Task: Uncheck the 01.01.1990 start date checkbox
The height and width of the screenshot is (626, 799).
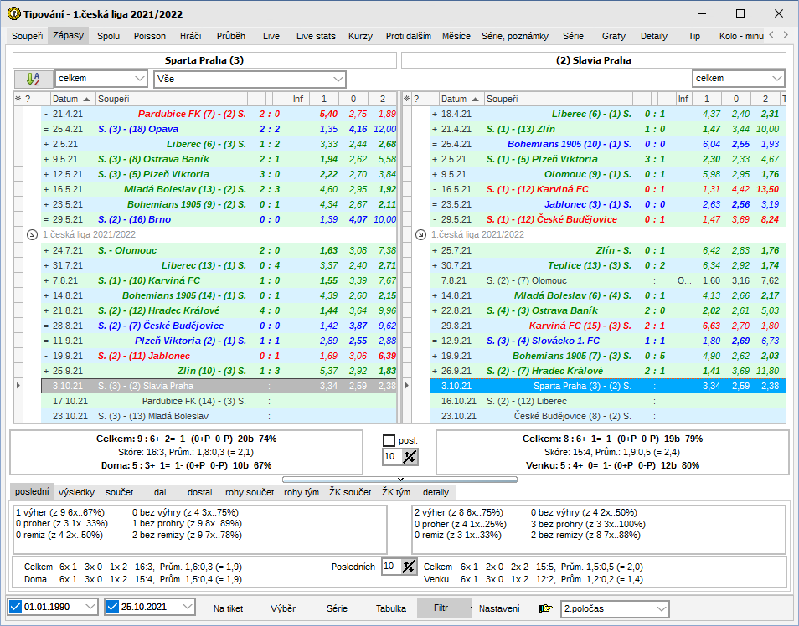Action: click(16, 607)
